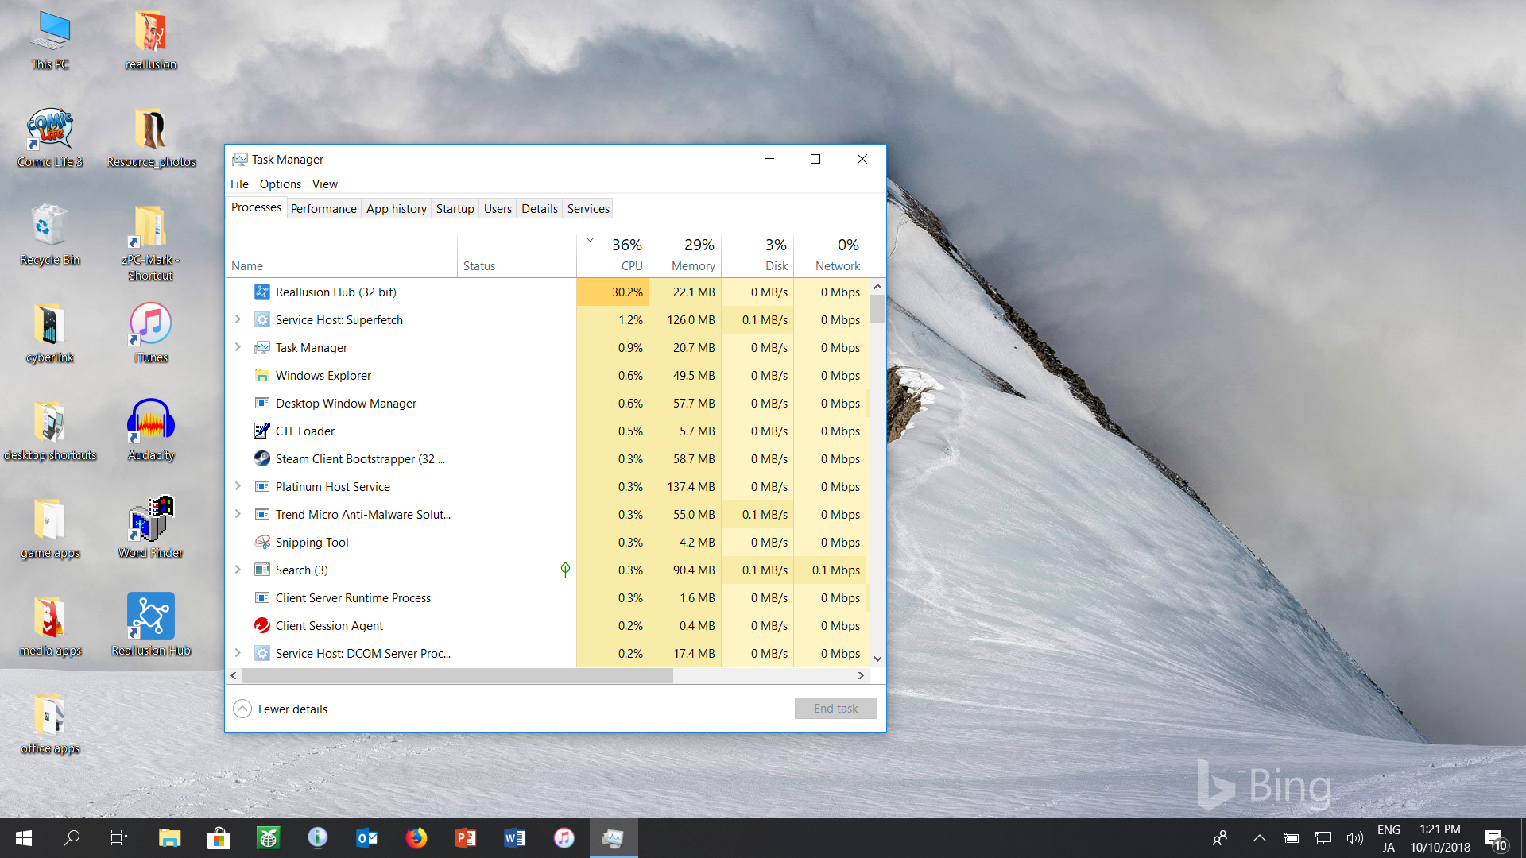Expand the Service Host: Superfetch group
This screenshot has height=858, width=1526.
click(238, 319)
